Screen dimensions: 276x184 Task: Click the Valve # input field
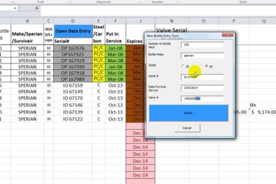(x=202, y=99)
